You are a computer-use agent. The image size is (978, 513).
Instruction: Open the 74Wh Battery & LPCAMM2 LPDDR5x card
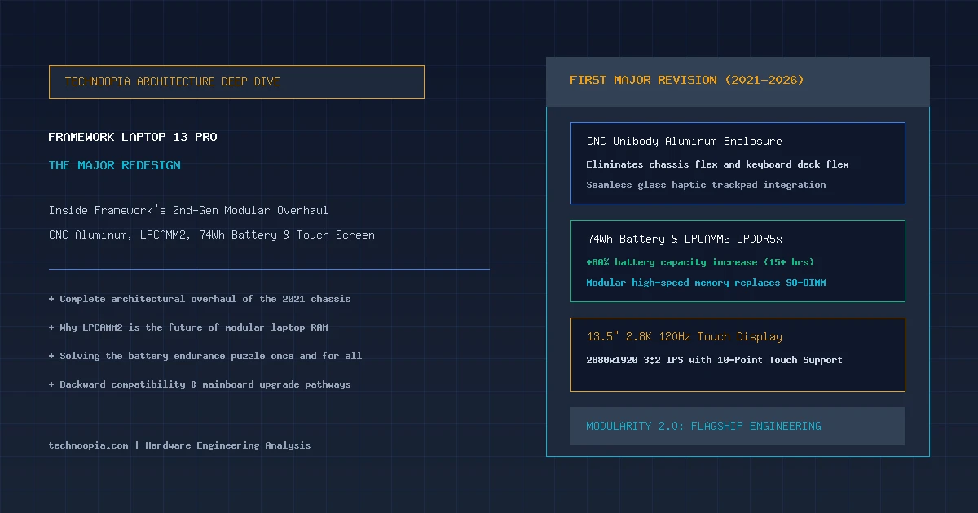tap(738, 261)
